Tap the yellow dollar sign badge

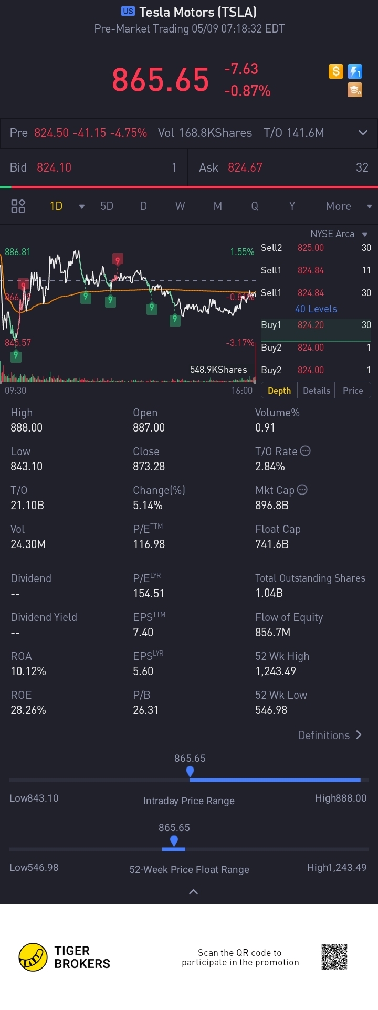click(336, 71)
